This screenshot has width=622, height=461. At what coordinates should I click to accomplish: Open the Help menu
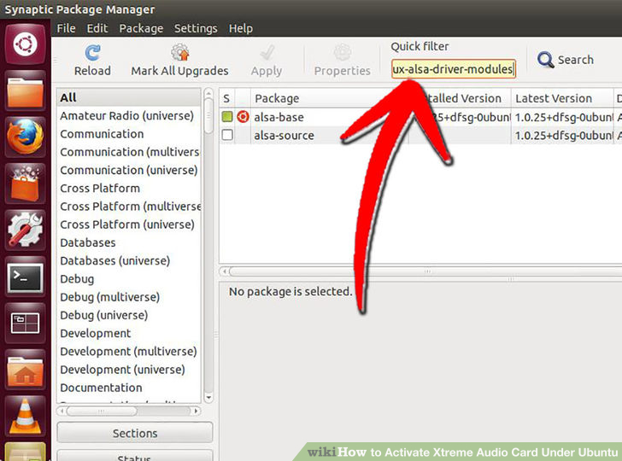coord(241,28)
